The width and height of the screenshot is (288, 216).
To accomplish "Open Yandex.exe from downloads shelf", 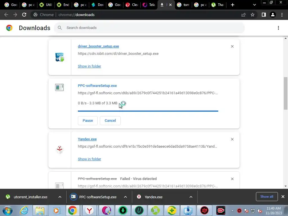I will click(x=153, y=197).
